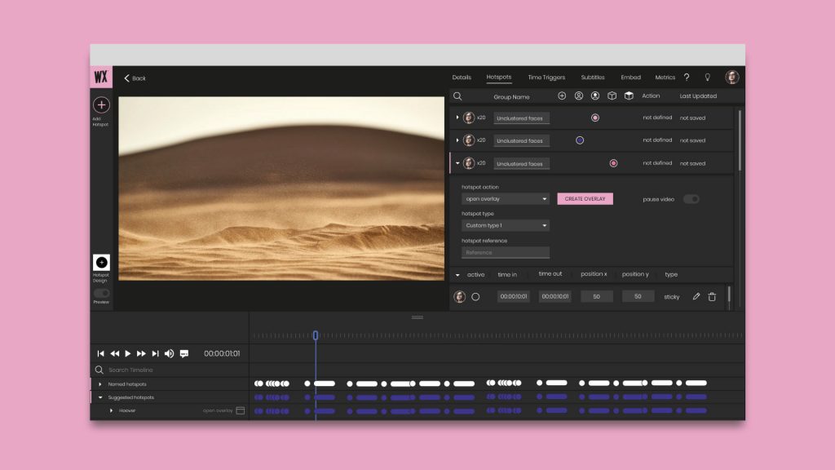
Task: Click the Add Hotspot plus icon
Action: pyautogui.click(x=101, y=105)
